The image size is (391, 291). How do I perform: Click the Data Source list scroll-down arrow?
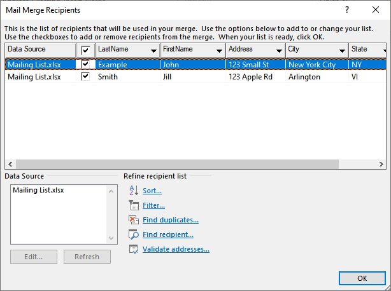[111, 238]
